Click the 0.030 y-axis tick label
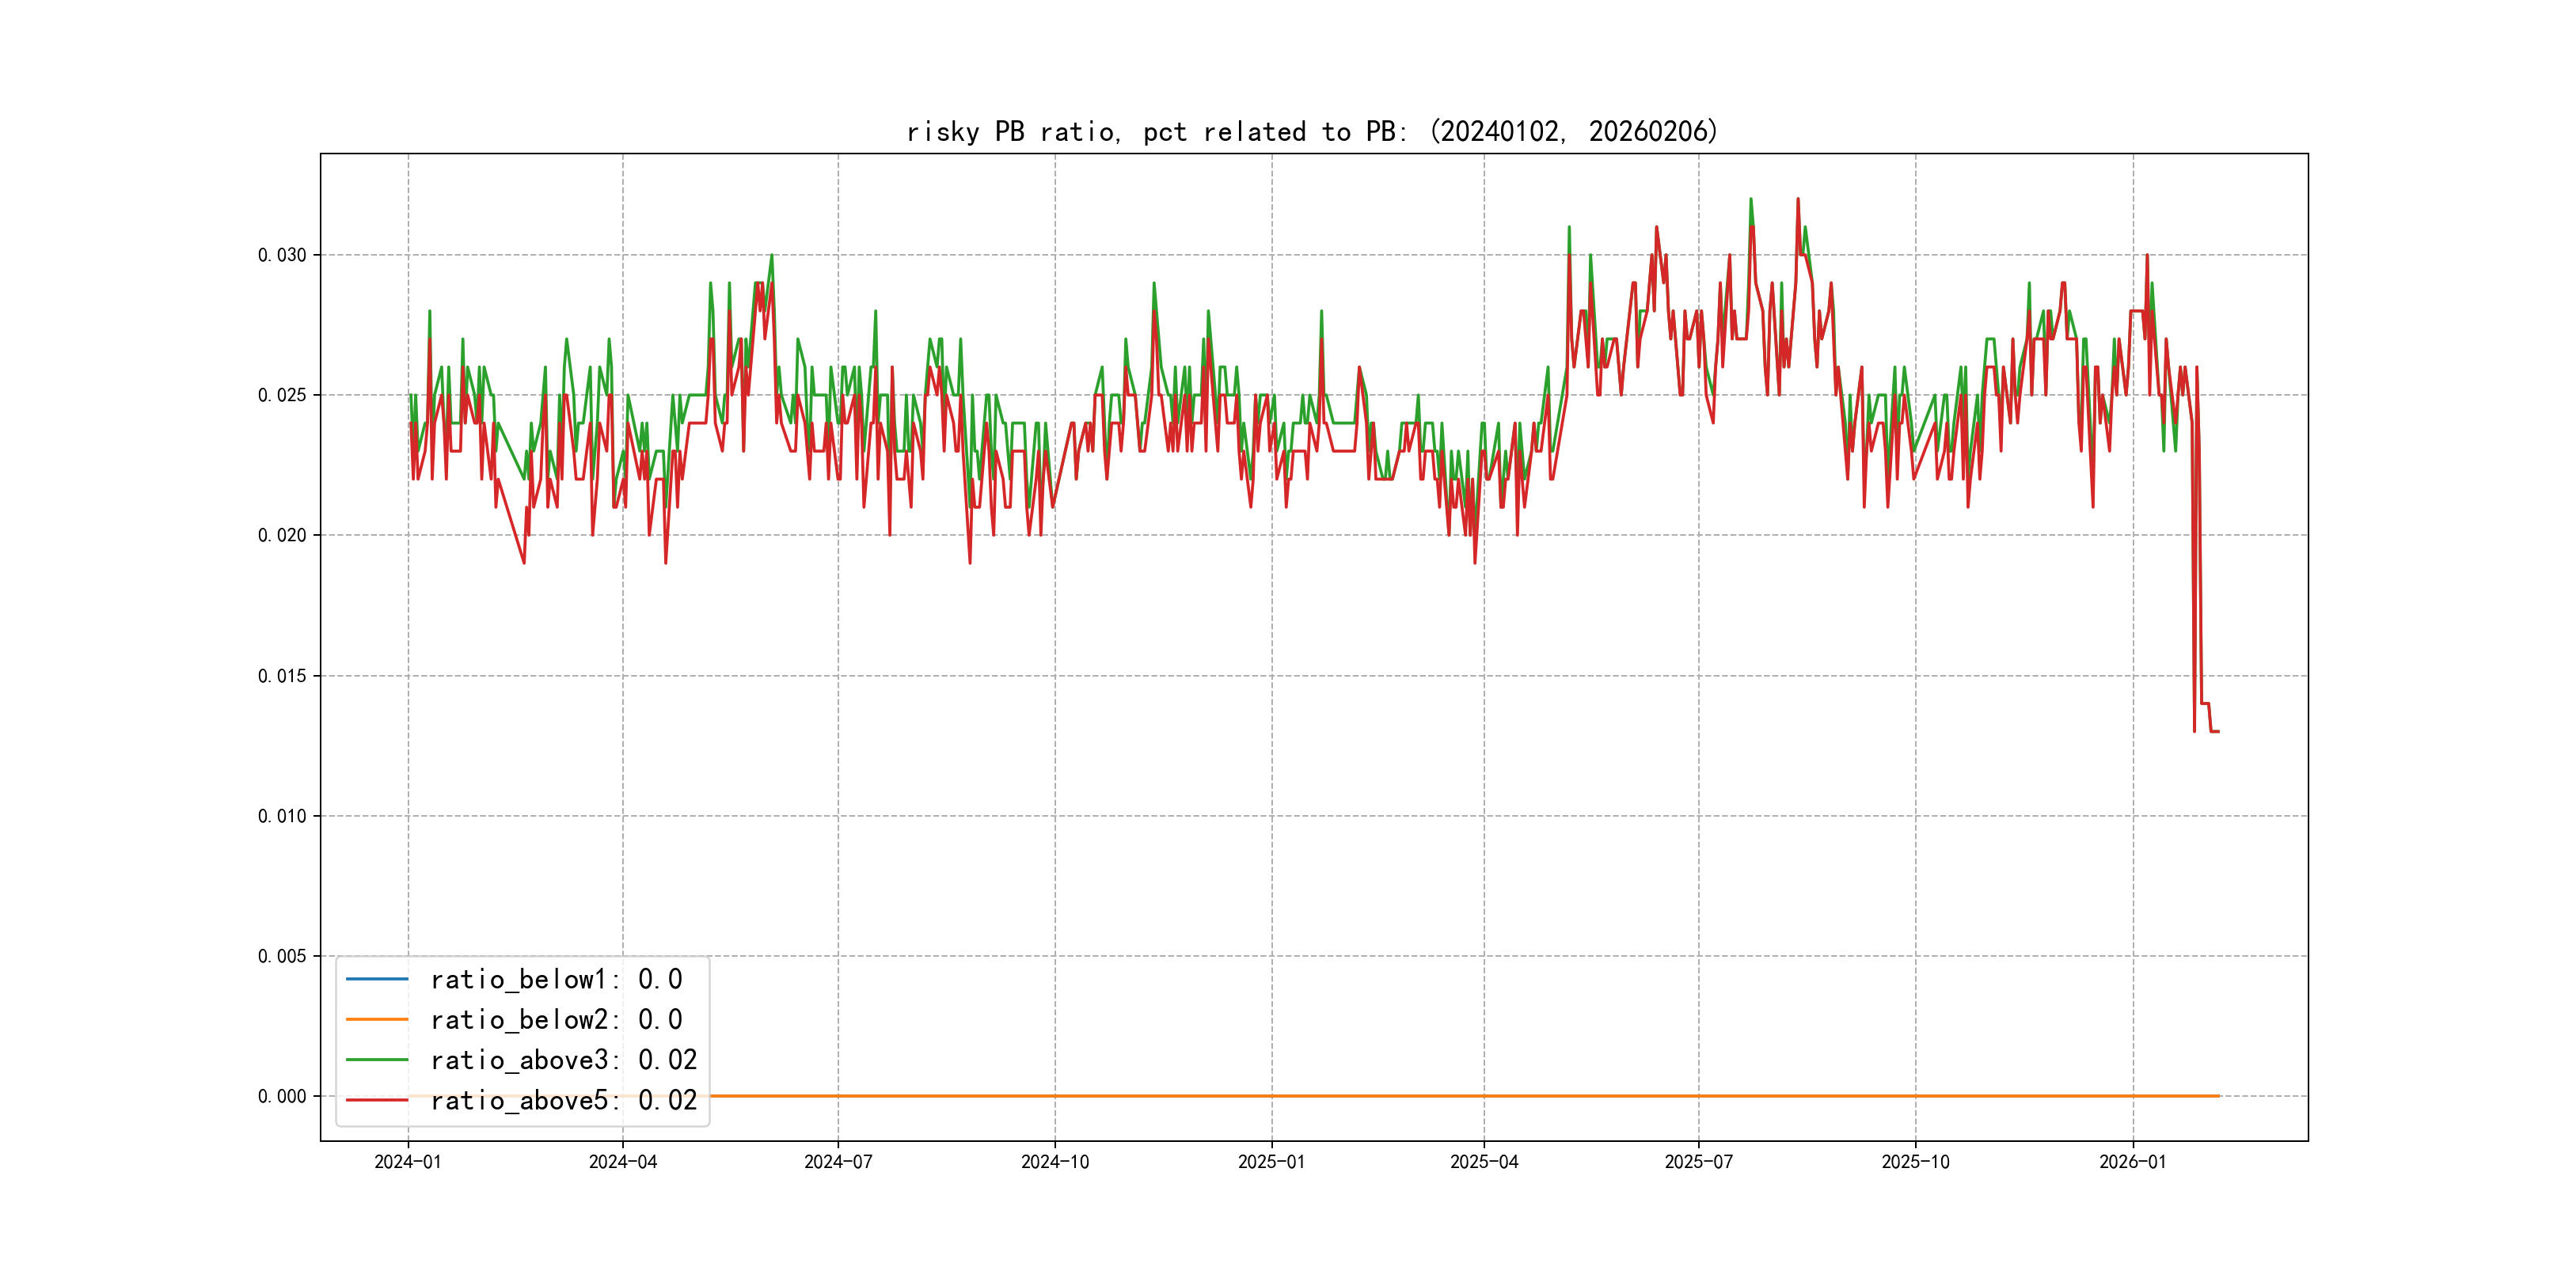Viewport: 2565px width, 1282px height. click(x=282, y=255)
